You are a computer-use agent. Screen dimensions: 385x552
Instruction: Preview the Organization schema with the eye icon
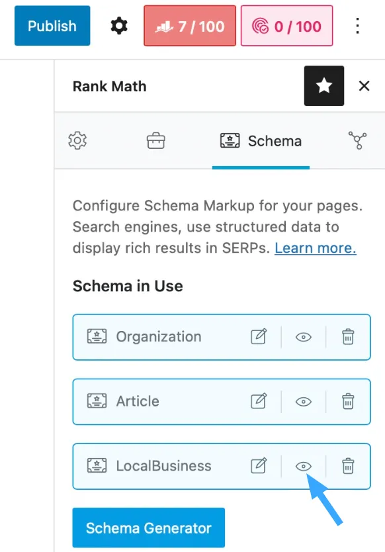pos(304,338)
